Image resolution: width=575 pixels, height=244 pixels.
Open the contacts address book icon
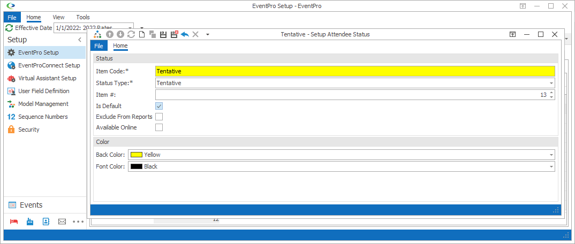[x=46, y=222]
